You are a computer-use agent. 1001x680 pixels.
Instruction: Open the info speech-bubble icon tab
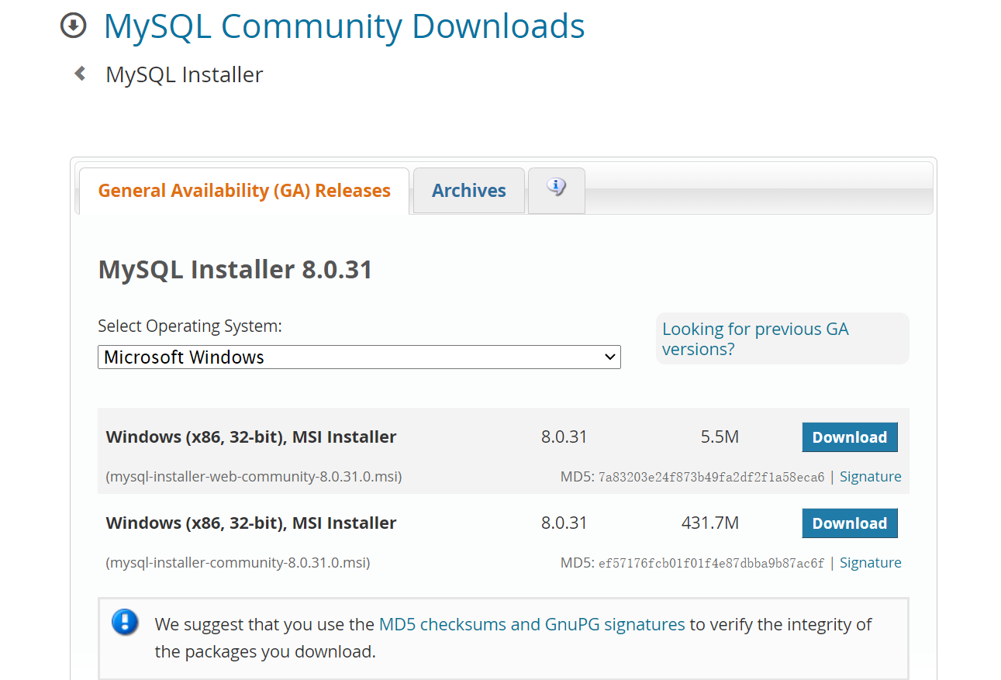coord(556,188)
